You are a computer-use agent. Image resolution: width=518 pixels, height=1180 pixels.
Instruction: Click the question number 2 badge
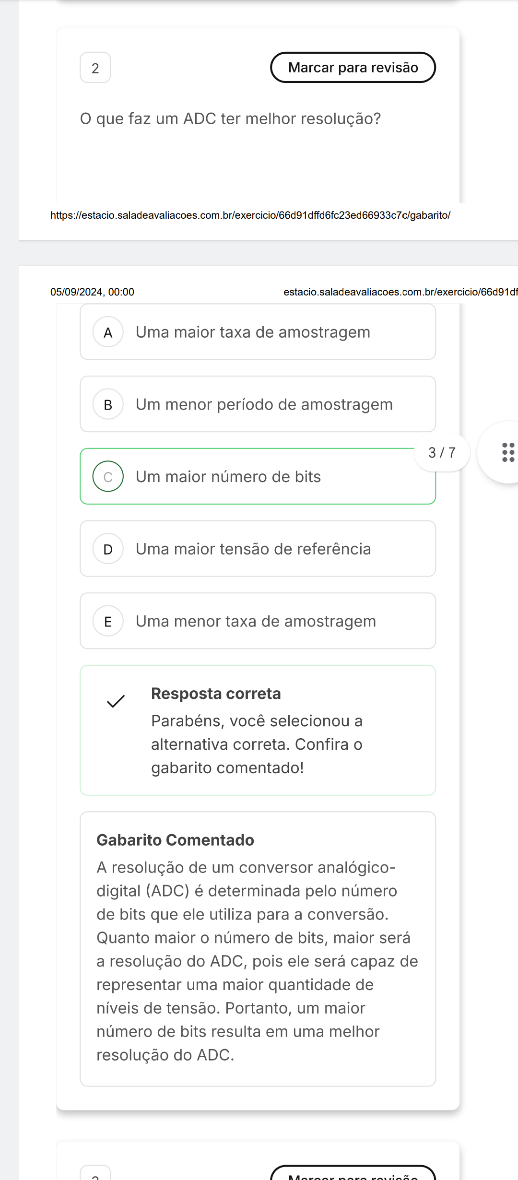(x=95, y=68)
